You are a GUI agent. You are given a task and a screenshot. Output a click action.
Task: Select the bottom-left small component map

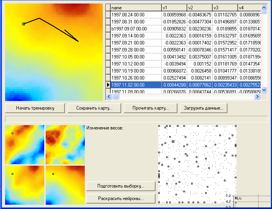(x=24, y=185)
